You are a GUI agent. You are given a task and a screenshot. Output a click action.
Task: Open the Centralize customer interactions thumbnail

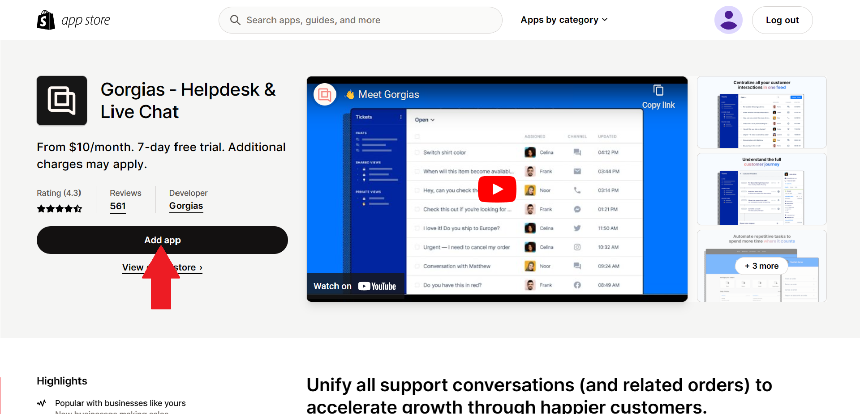click(762, 112)
